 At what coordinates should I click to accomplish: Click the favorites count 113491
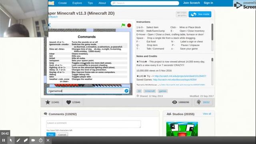[55, 102]
